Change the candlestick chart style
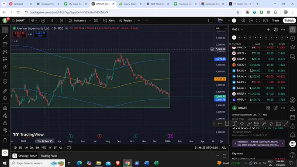The width and height of the screenshot is (297, 167). coord(62,20)
